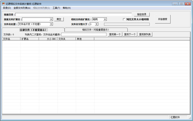Click the 清空 button
193x121 pixels.
(59, 19)
